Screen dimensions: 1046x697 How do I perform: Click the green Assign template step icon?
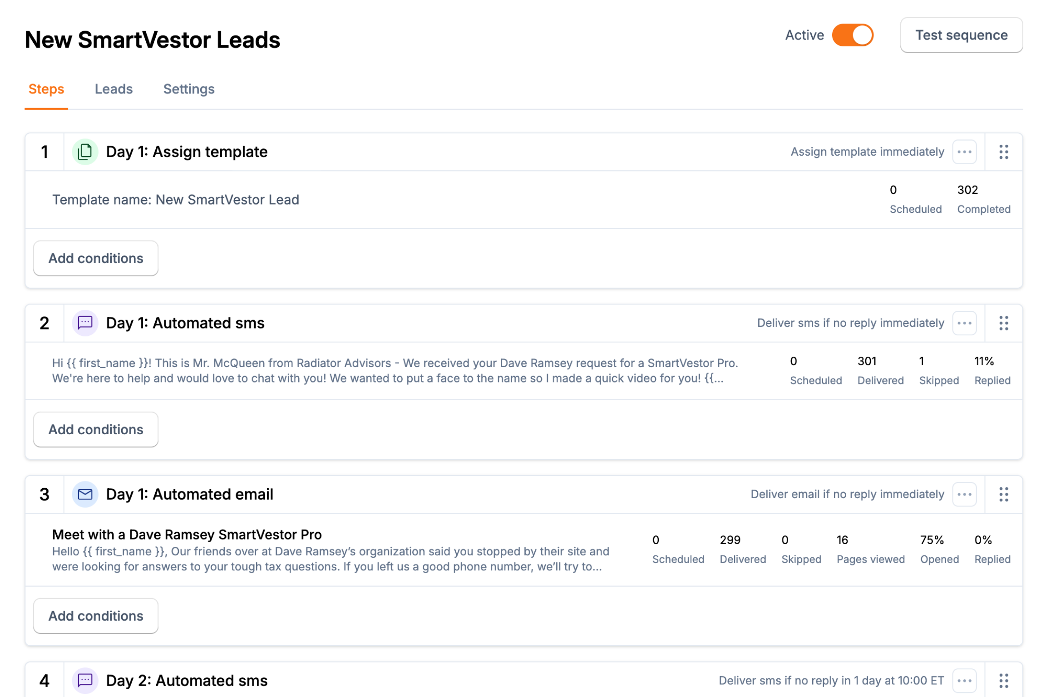(x=85, y=152)
